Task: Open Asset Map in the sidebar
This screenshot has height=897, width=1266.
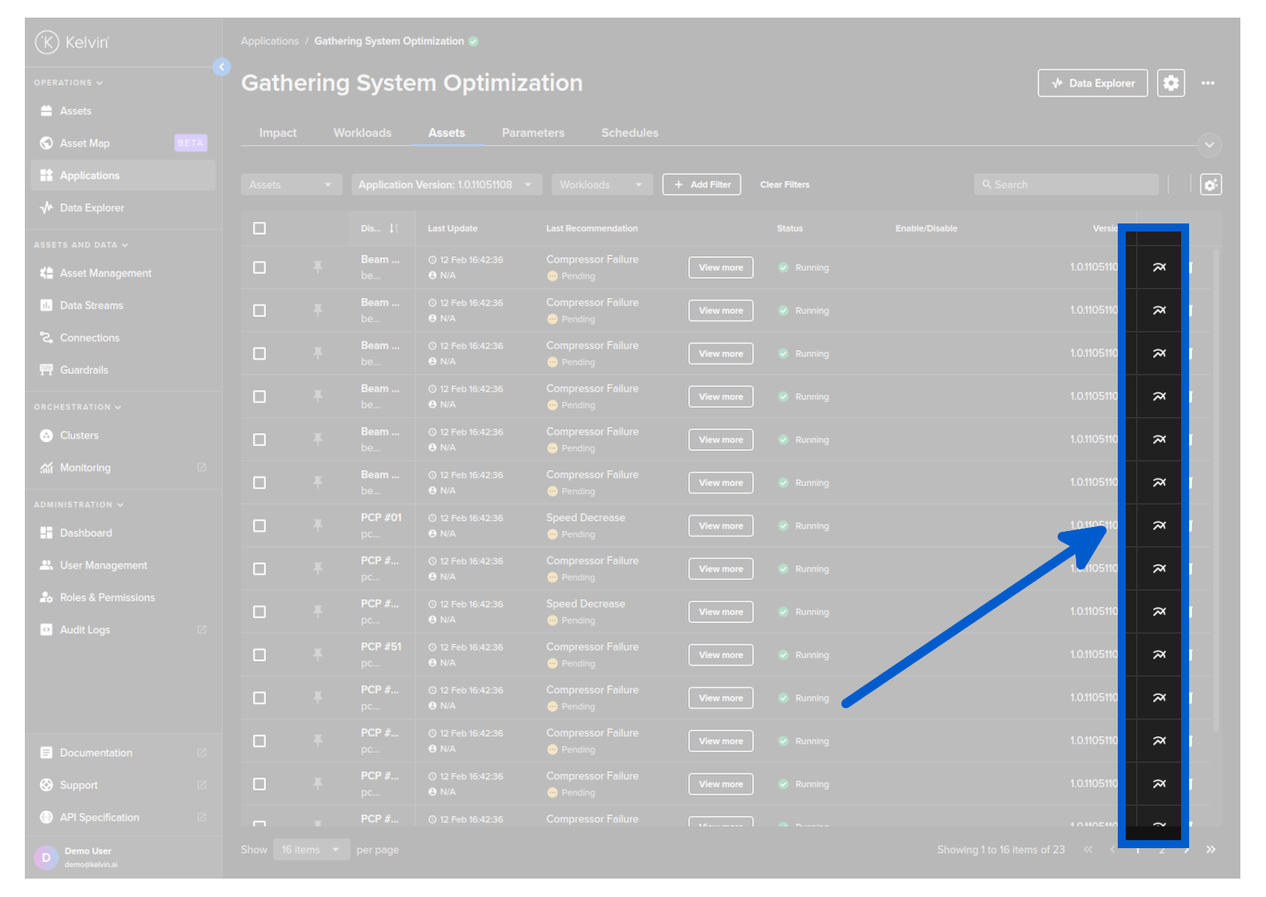Action: click(85, 143)
